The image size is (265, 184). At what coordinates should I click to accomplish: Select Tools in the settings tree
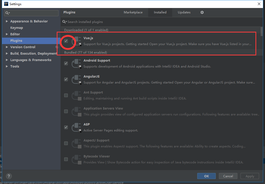click(15, 66)
